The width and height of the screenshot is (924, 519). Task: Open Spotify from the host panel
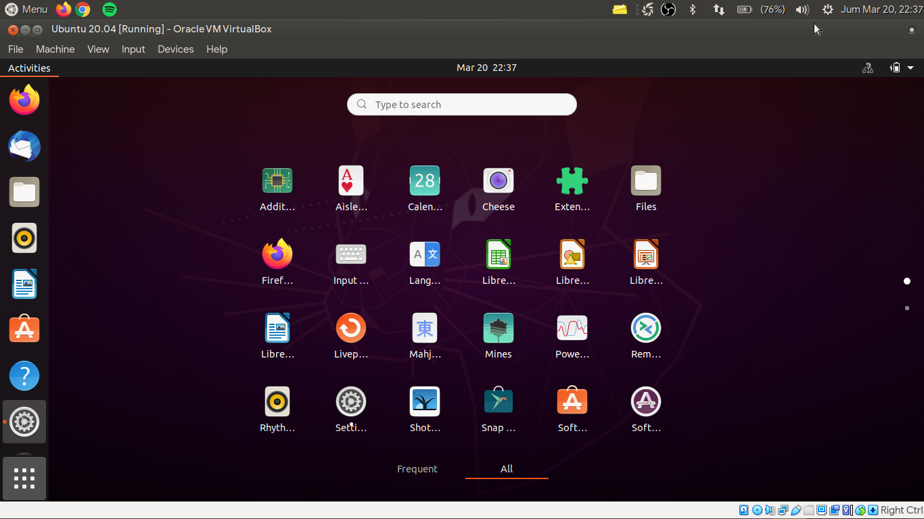[x=110, y=9]
